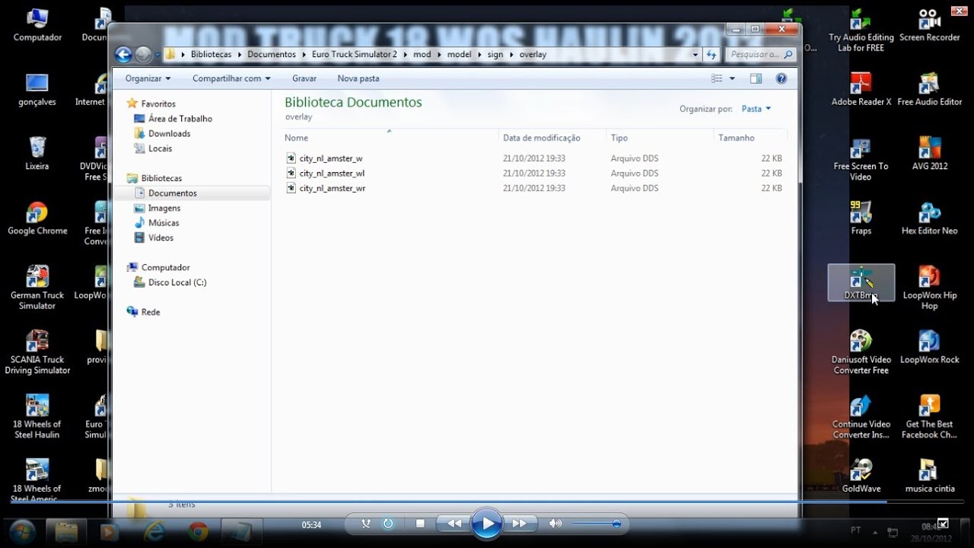Image resolution: width=974 pixels, height=548 pixels.
Task: Show the preview pane icon
Action: (756, 78)
